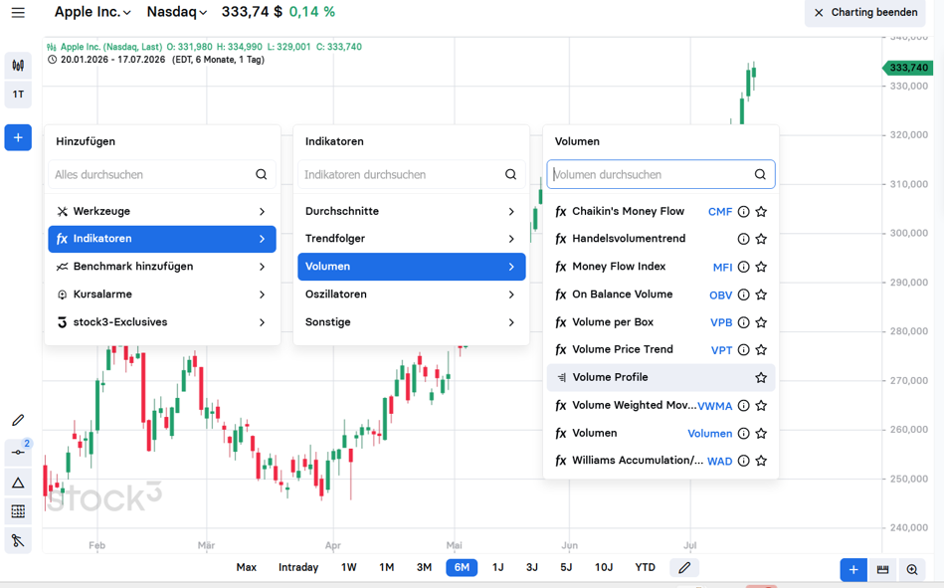Screen dimensions: 944x588
Task: Show info for On Balance Volume
Action: pyautogui.click(x=743, y=294)
